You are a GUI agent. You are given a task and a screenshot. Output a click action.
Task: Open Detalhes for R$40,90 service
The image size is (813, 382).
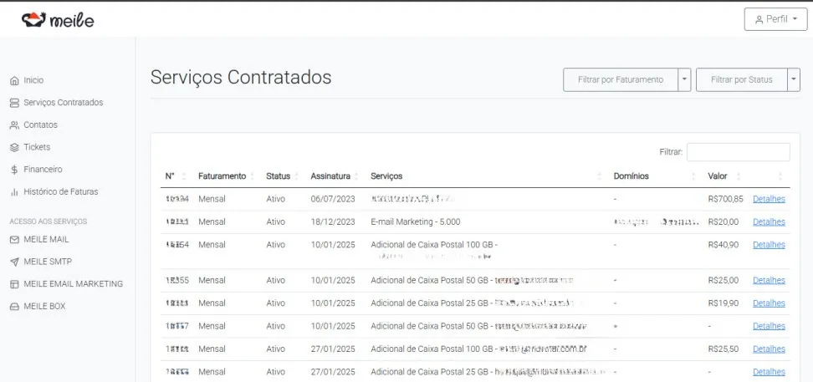tap(769, 245)
